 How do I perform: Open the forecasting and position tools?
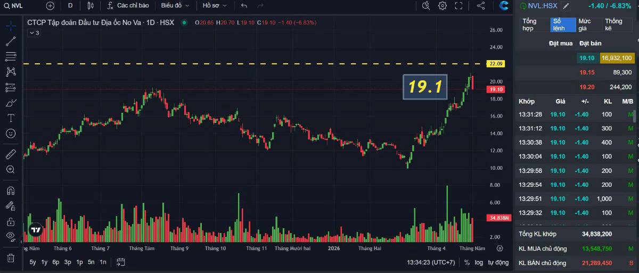click(11, 87)
